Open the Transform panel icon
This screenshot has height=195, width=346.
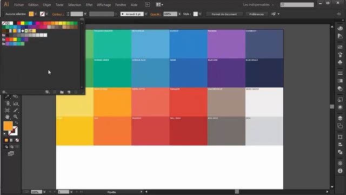coord(340,137)
